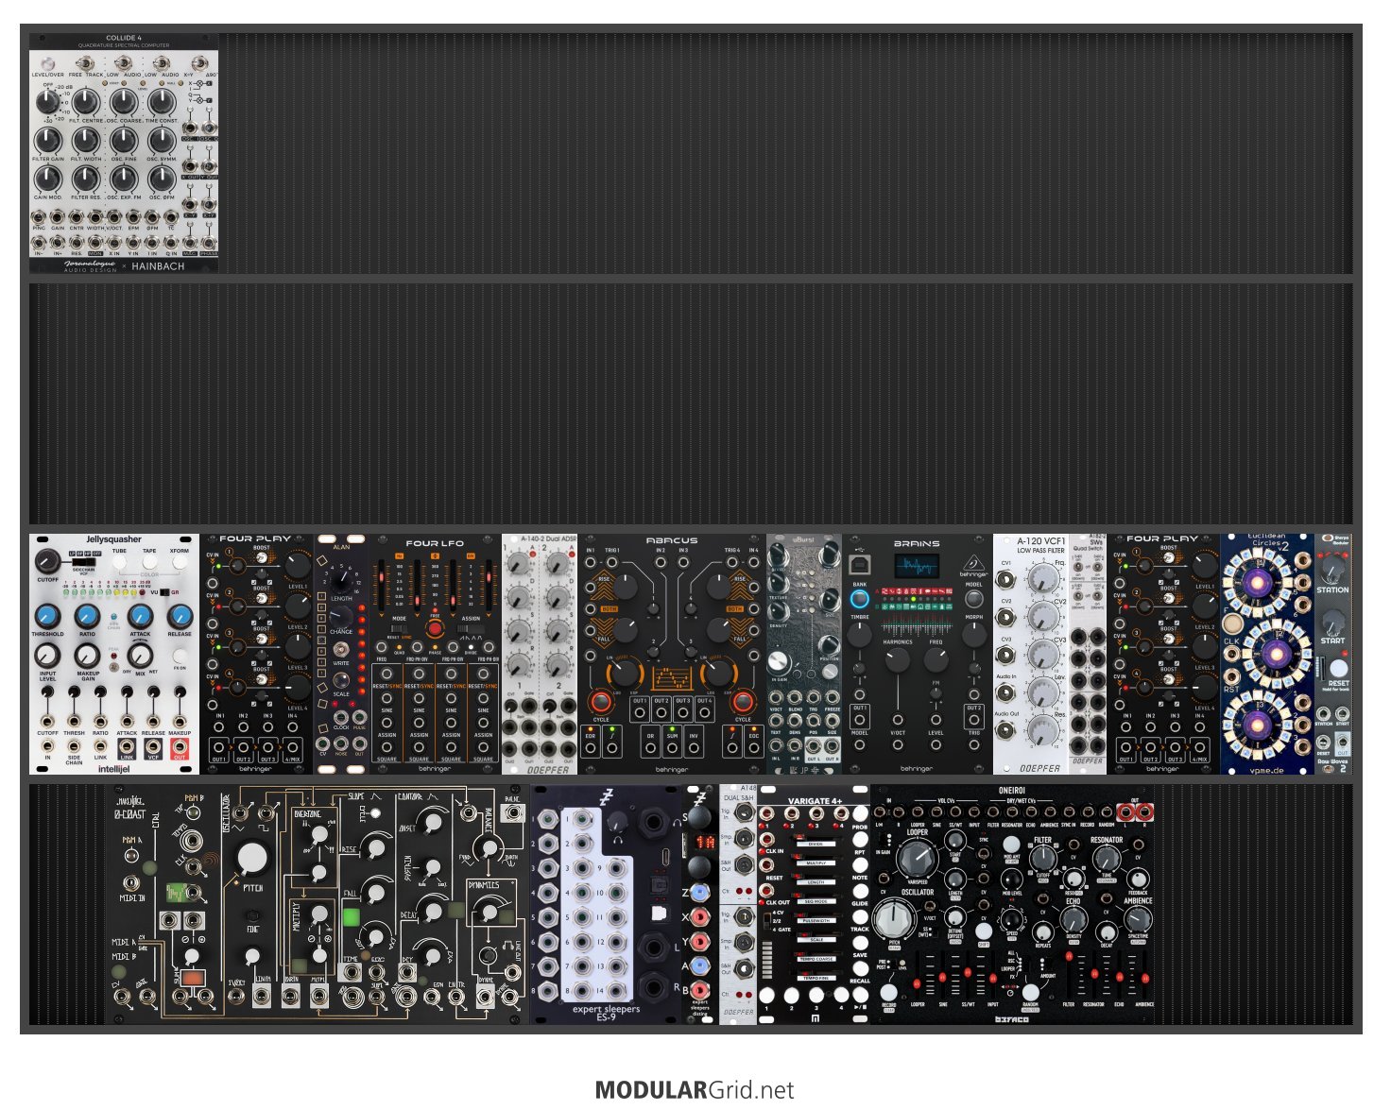The height and width of the screenshot is (1110, 1391).
Task: Click the blue THRESHOLD knob on Jellysquasher
Action: tap(47, 616)
